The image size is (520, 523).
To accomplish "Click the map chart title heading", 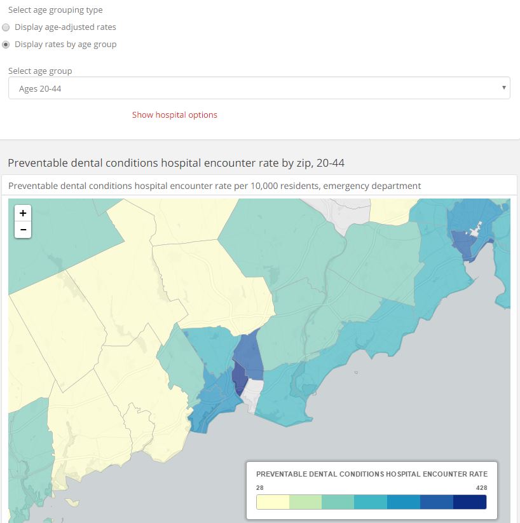I will pyautogui.click(x=176, y=163).
